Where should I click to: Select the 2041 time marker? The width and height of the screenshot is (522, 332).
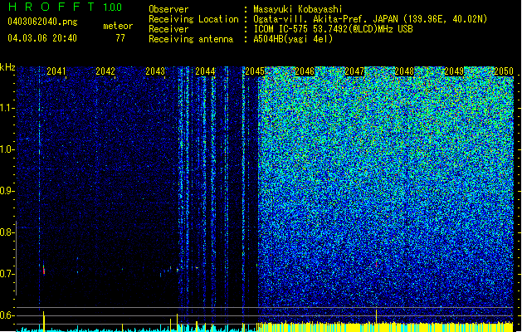pyautogui.click(x=56, y=71)
